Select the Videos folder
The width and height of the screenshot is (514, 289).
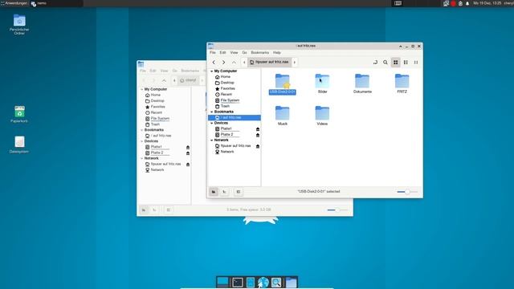[x=322, y=116]
